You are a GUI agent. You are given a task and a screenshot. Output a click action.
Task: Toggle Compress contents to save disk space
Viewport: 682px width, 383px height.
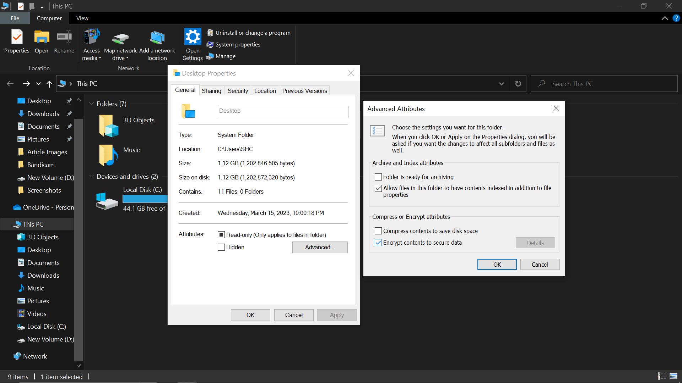pyautogui.click(x=378, y=231)
